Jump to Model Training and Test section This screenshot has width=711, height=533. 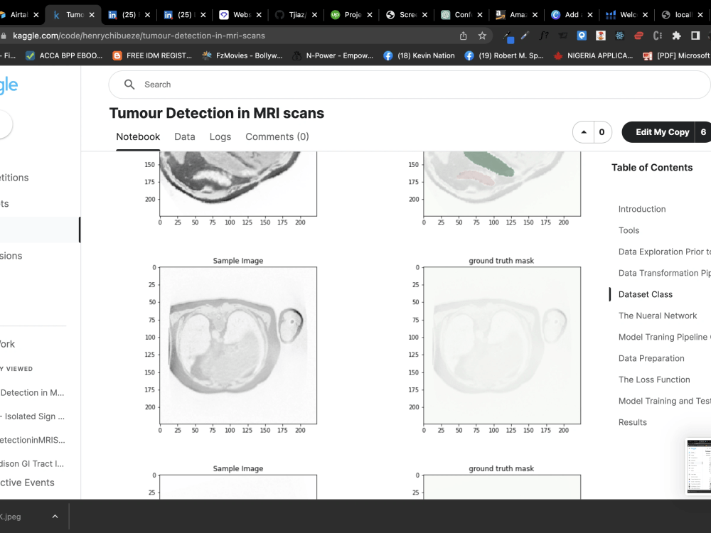pos(664,401)
